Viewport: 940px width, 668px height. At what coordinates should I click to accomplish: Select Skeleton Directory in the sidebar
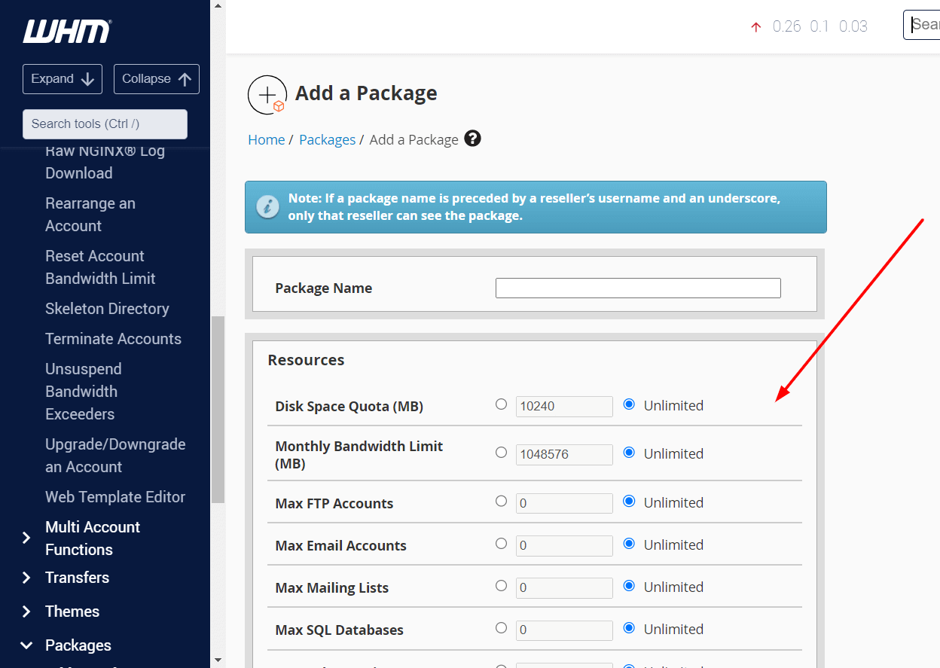click(106, 308)
